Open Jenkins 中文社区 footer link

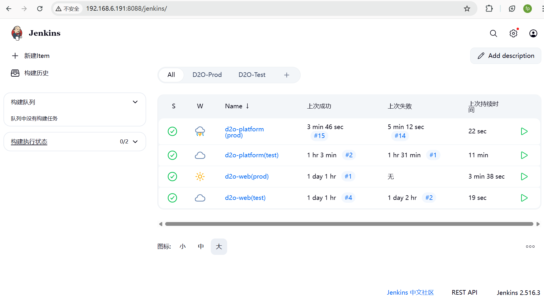(x=410, y=293)
